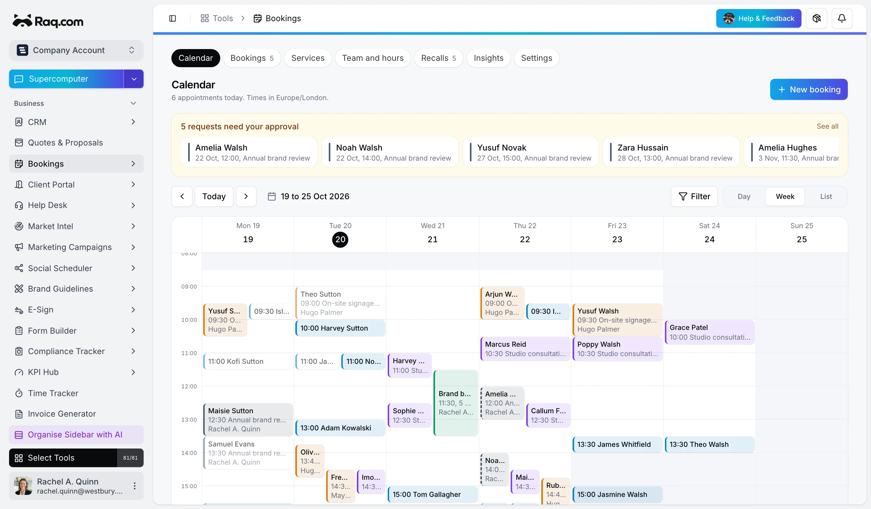Open the Recalls tab
Viewport: 871px width, 509px height.
(x=438, y=58)
